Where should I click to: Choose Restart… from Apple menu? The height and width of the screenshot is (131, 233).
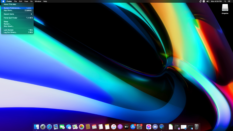click(x=17, y=24)
